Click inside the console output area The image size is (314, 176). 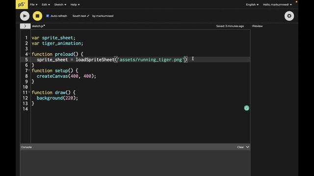[135, 163]
